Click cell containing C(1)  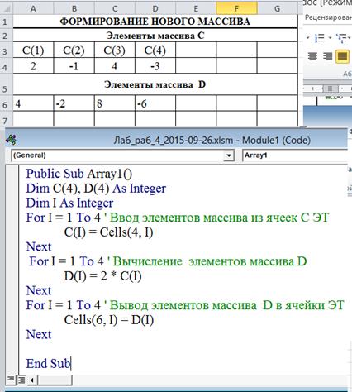pyautogui.click(x=33, y=50)
